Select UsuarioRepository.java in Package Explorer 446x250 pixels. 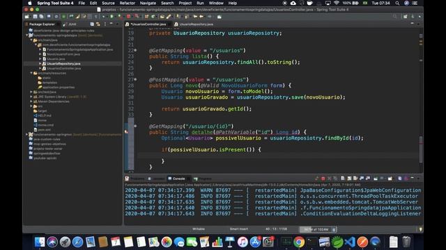(x=63, y=64)
